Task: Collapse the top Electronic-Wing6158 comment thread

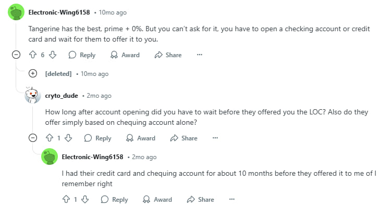Action: pyautogui.click(x=16, y=55)
